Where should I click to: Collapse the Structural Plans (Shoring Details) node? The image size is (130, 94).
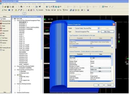15,66
